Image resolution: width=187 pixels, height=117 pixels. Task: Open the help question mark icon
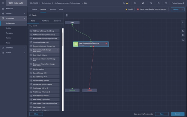coord(166,3)
